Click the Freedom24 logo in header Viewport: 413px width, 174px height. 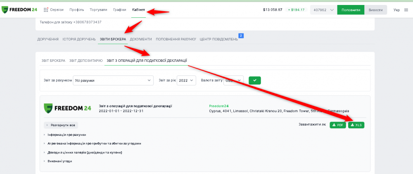click(19, 10)
